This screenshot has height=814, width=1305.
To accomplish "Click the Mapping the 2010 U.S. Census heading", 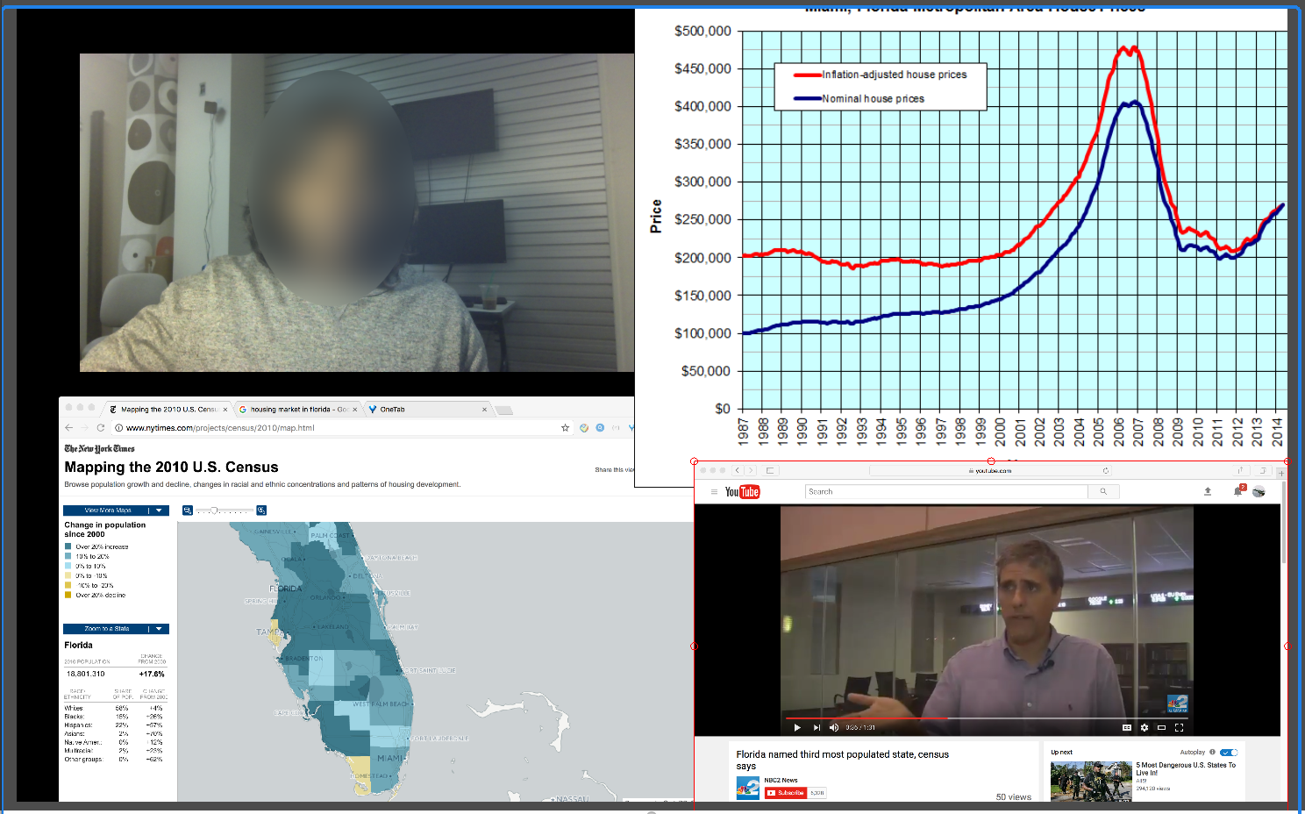I will point(171,467).
